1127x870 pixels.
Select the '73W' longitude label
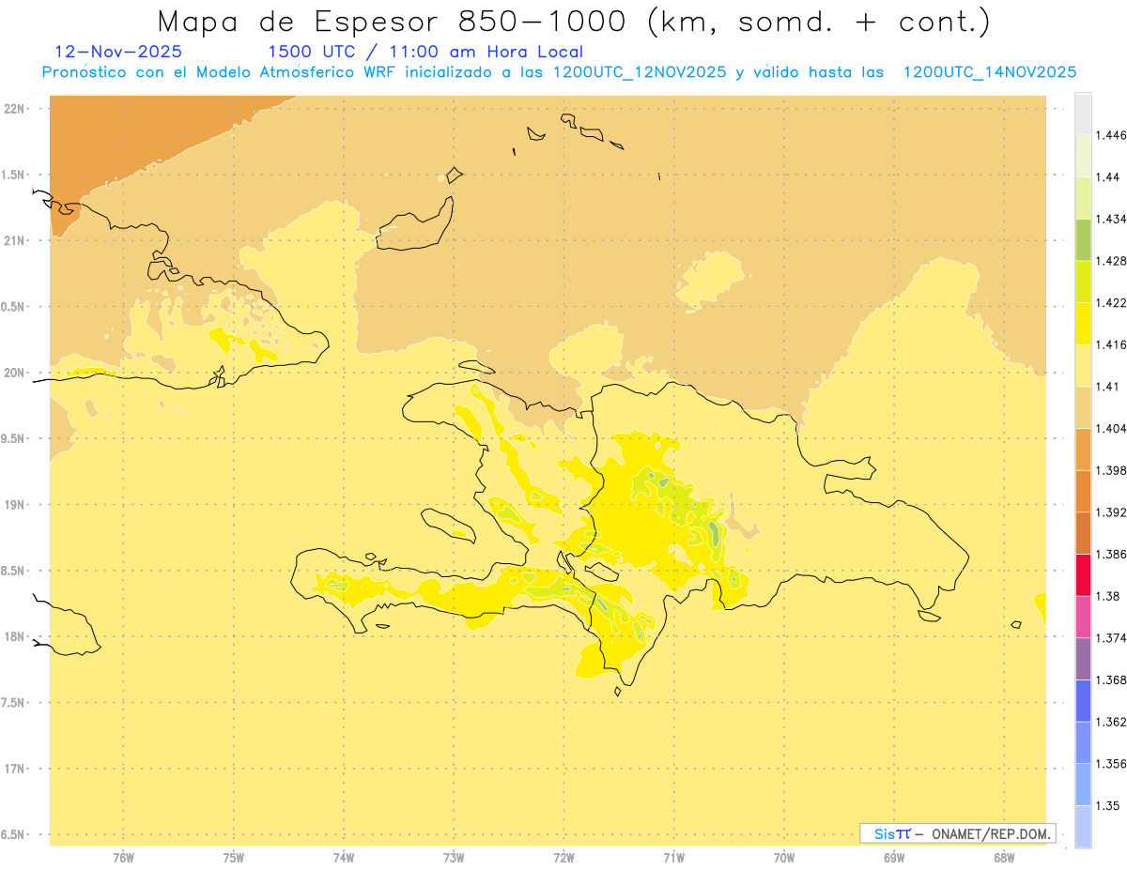point(454,858)
